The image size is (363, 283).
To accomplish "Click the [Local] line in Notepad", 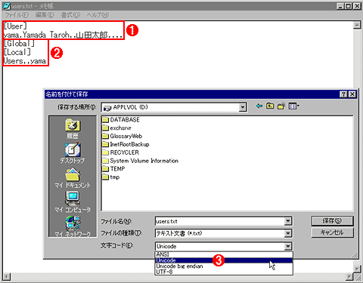I will (x=17, y=52).
